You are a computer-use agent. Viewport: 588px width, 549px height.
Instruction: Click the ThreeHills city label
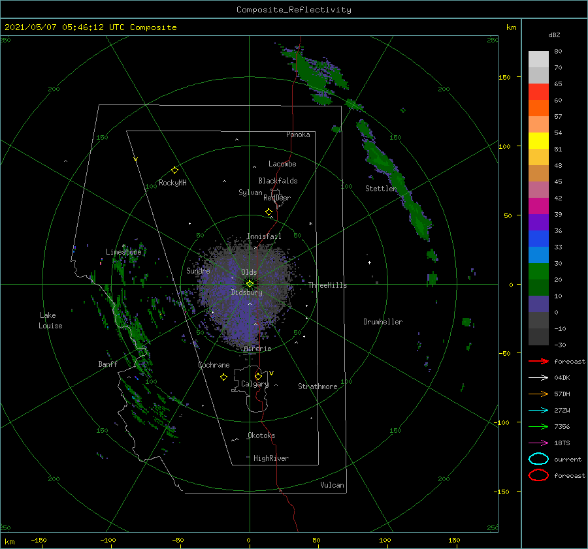coord(328,285)
